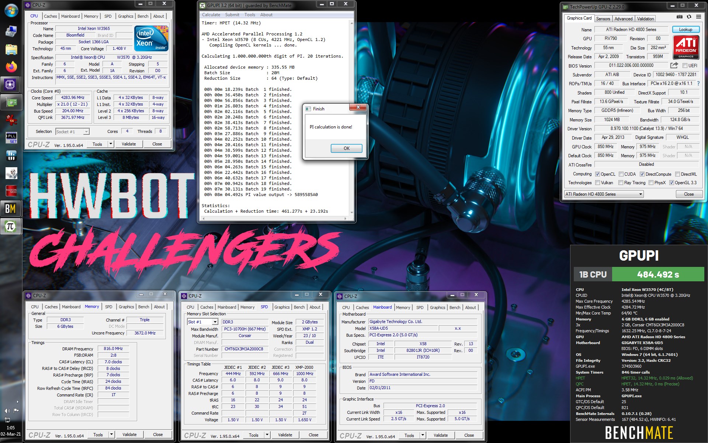Switch to the GPU-Z Advanced tab

pyautogui.click(x=624, y=19)
